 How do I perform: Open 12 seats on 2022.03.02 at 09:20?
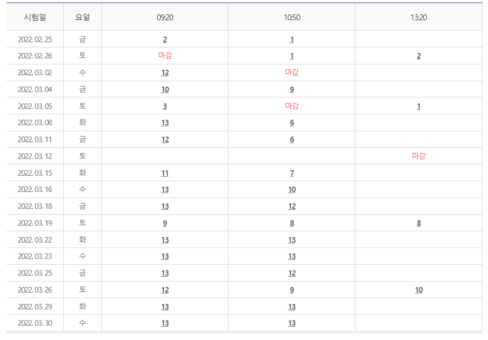[165, 73]
